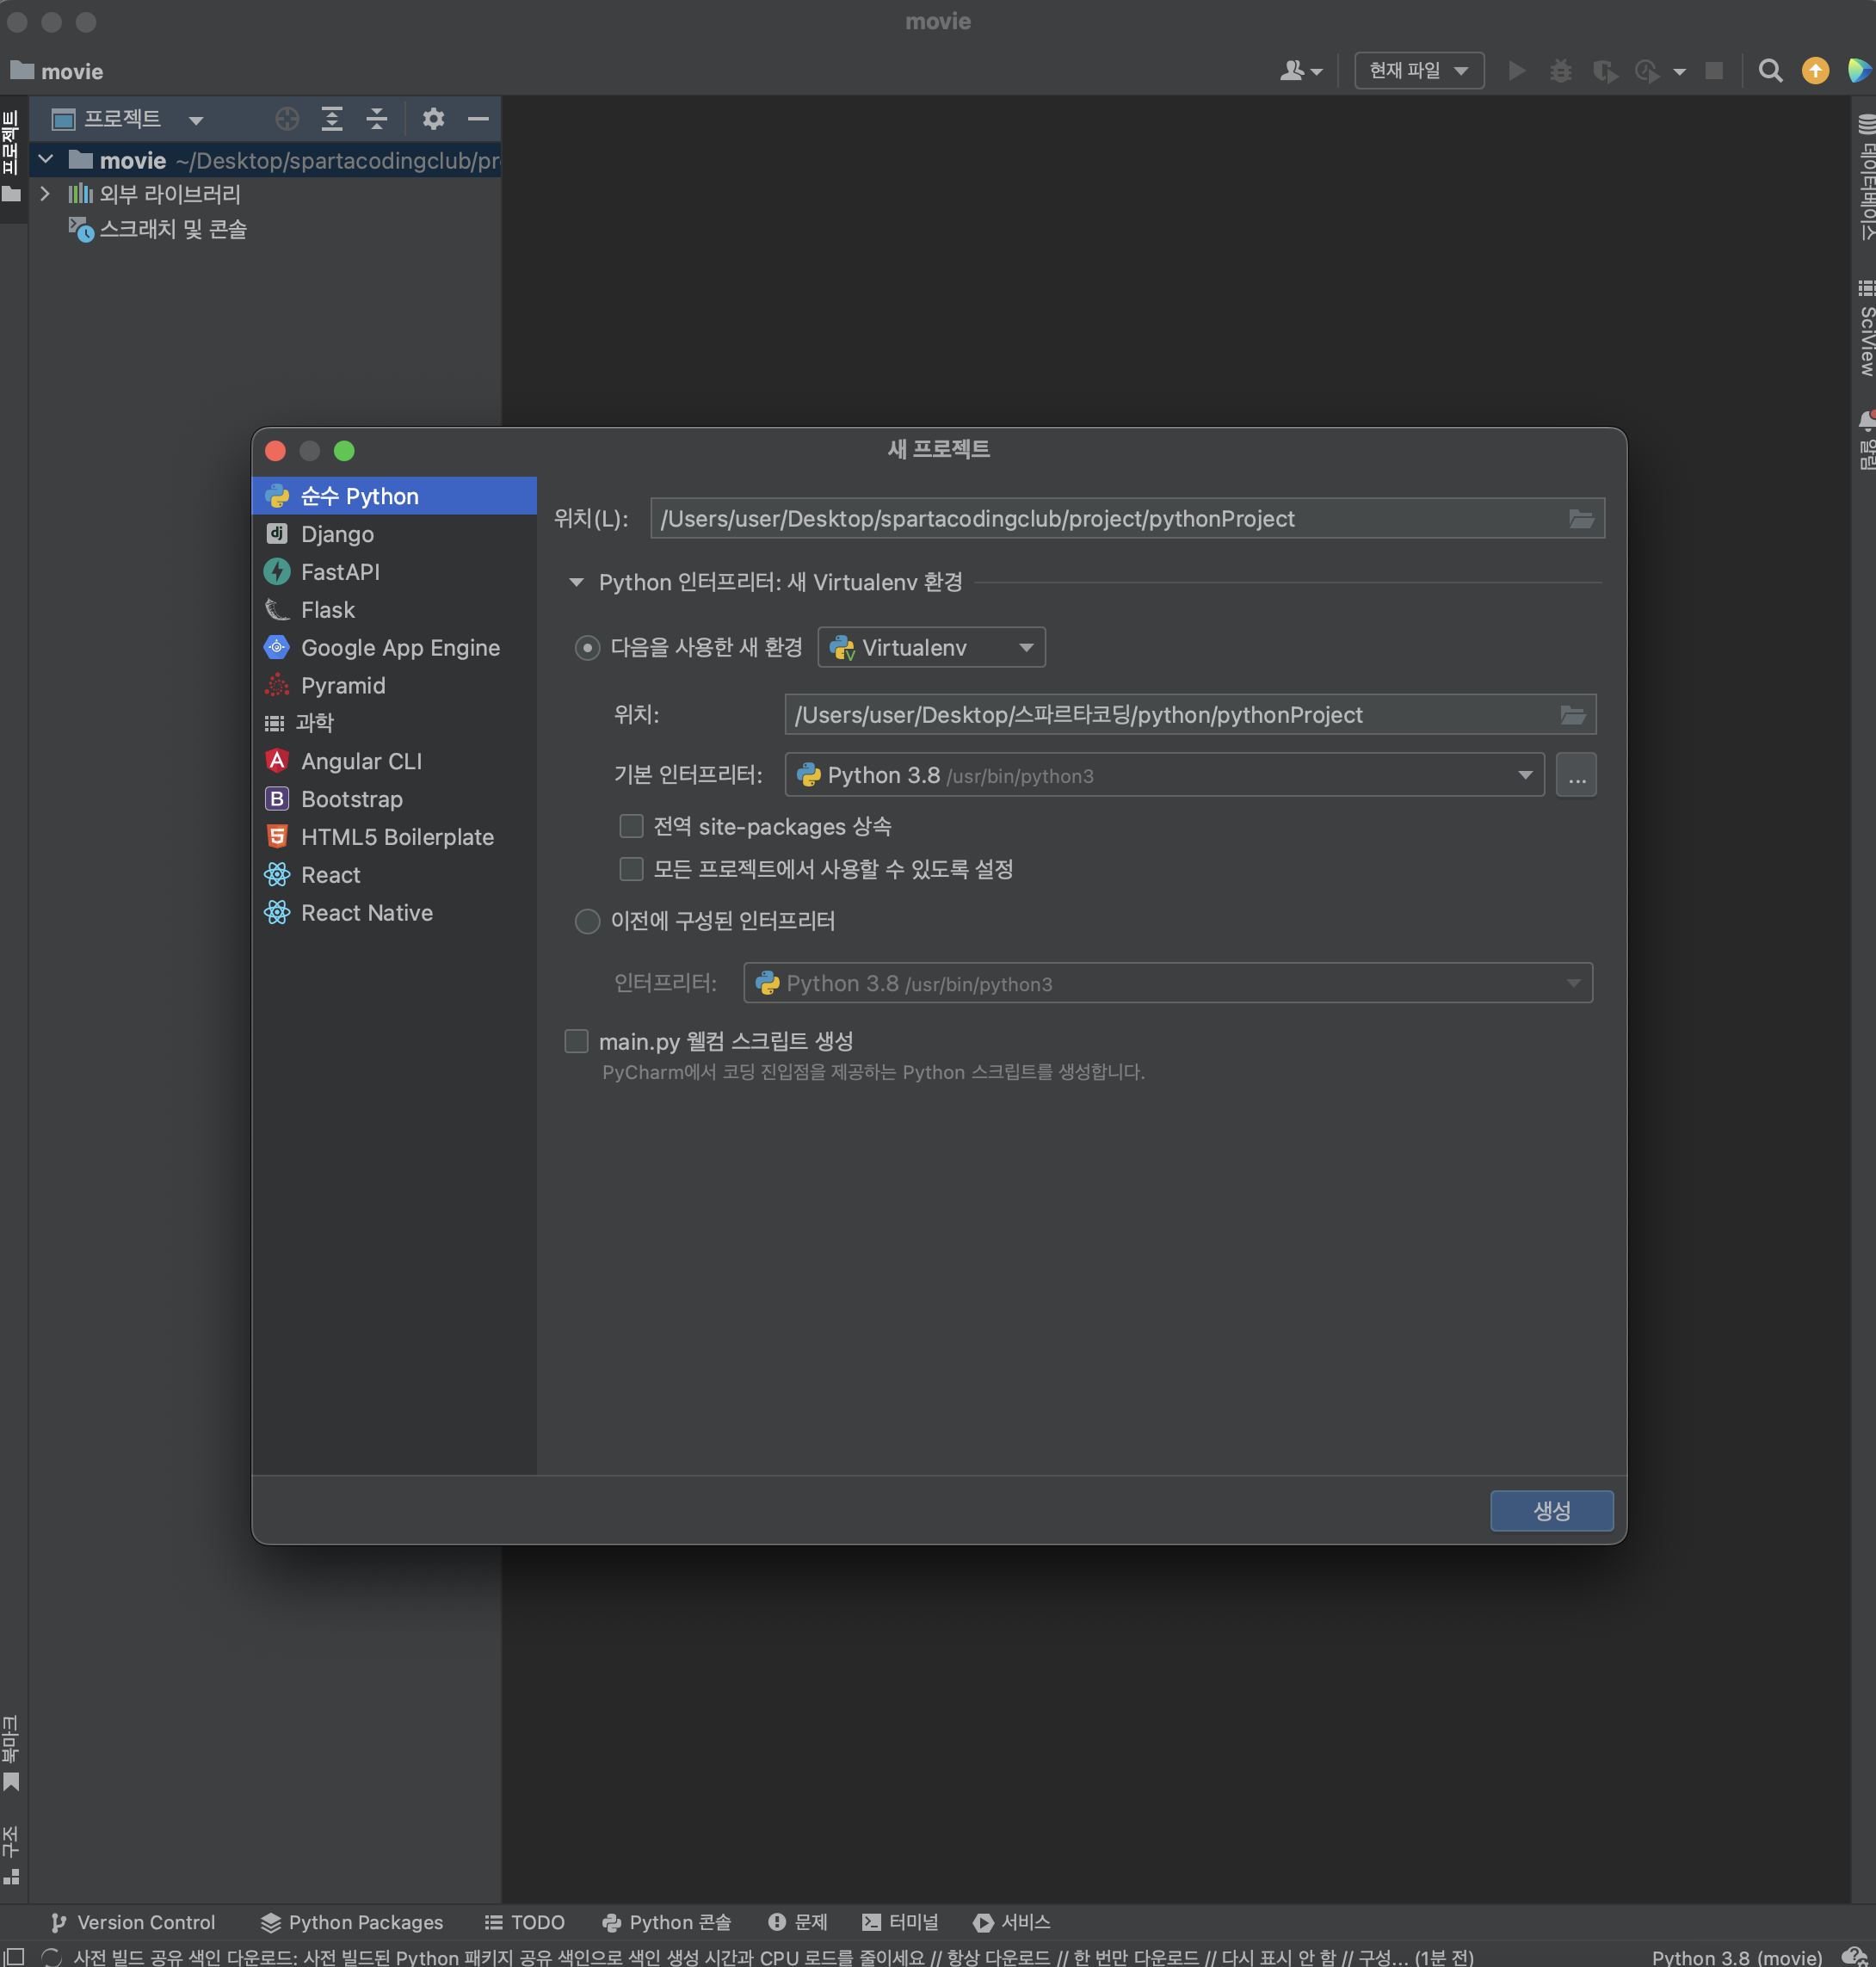Select the 다음을 사용한 새 환경 radio button

click(587, 648)
